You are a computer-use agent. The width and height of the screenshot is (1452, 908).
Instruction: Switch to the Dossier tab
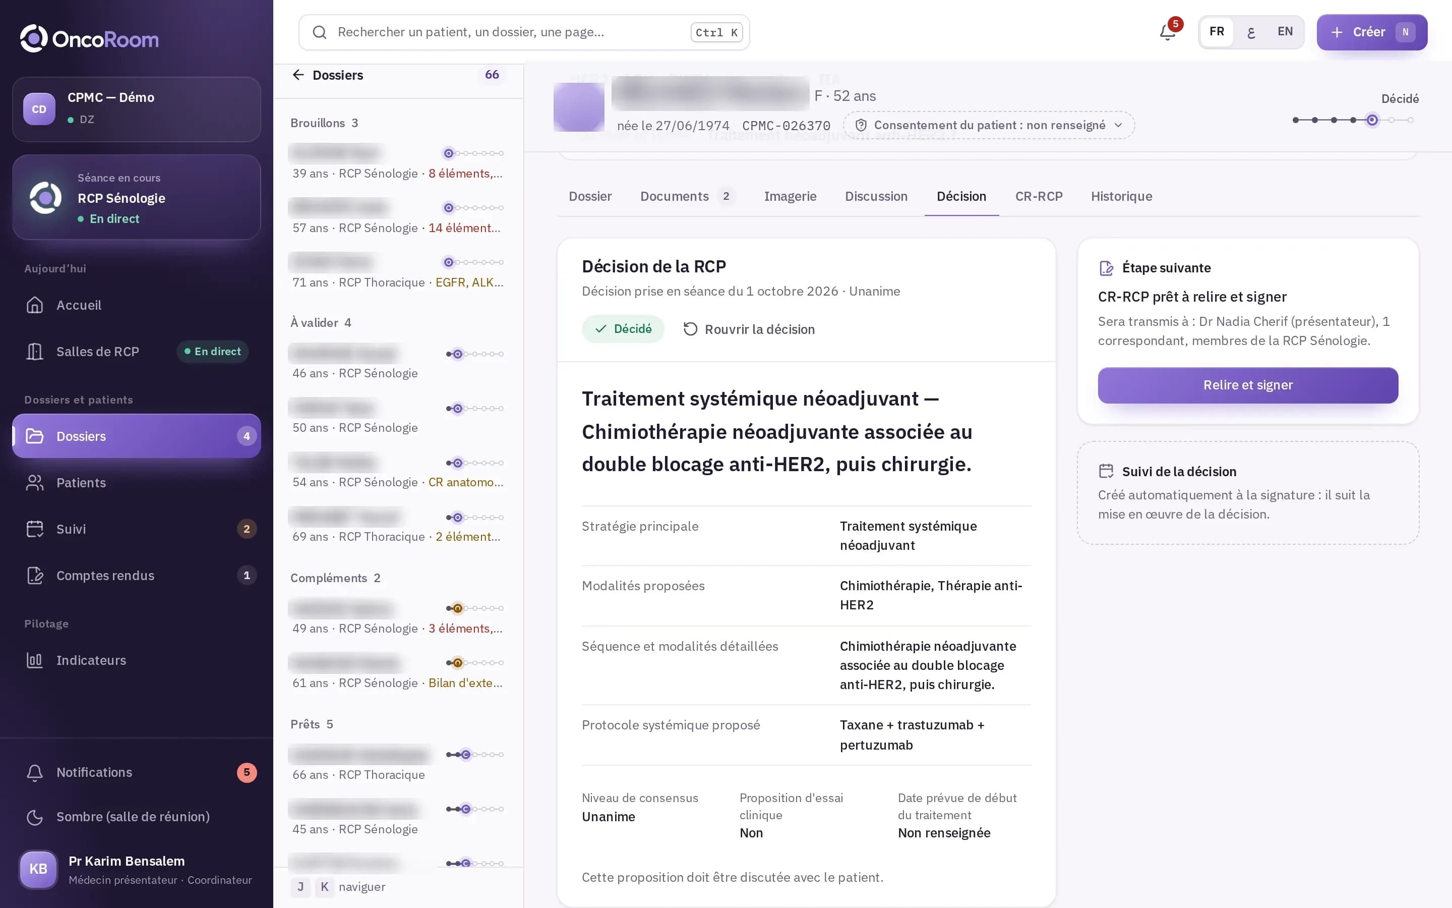(590, 196)
